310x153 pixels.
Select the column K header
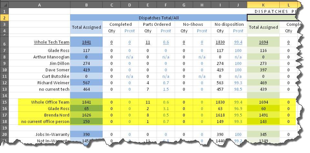263,5
